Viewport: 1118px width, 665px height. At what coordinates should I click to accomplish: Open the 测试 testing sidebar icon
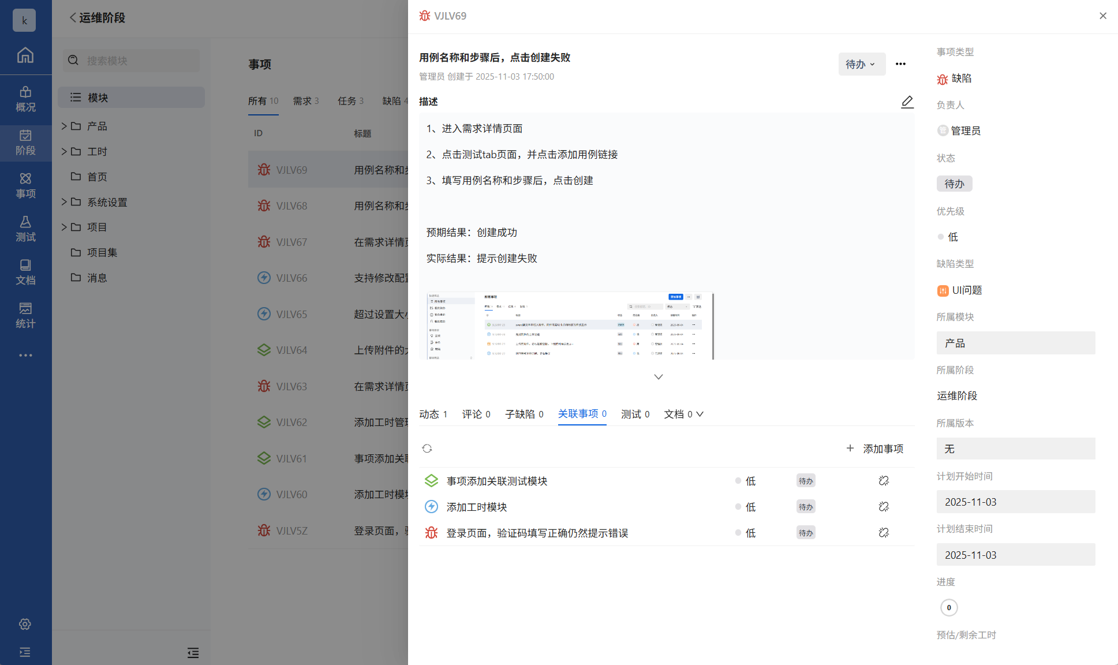point(25,229)
